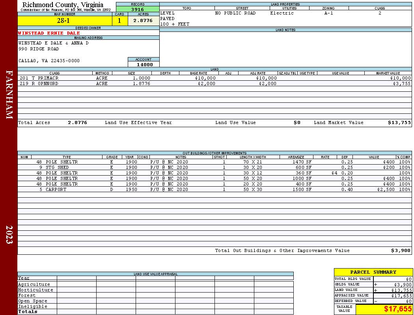Screen dimensions: 414x315
Task: Click size 1.8776 in land table
Action: tap(141, 83)
